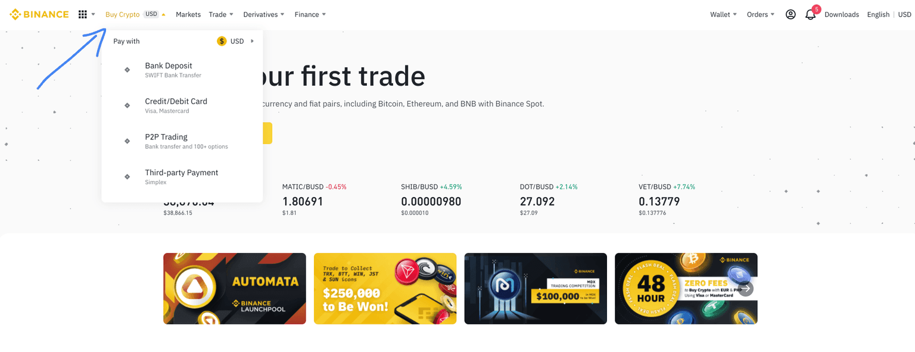
Task: View the DOT/BUSD price ticker
Action: tap(548, 199)
